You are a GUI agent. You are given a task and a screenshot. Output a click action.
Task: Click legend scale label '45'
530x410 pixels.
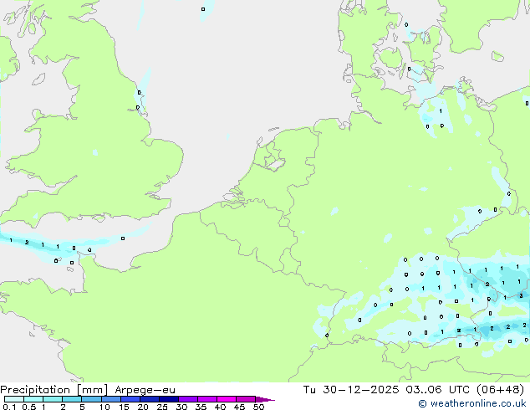click(x=239, y=407)
